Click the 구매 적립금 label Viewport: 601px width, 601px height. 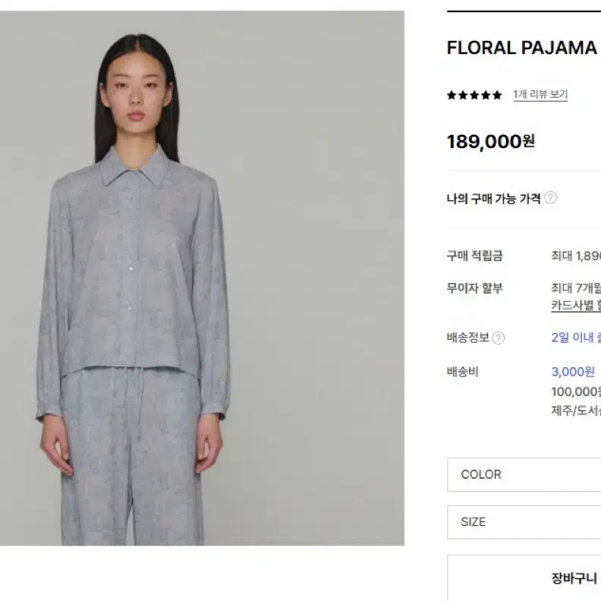(474, 256)
